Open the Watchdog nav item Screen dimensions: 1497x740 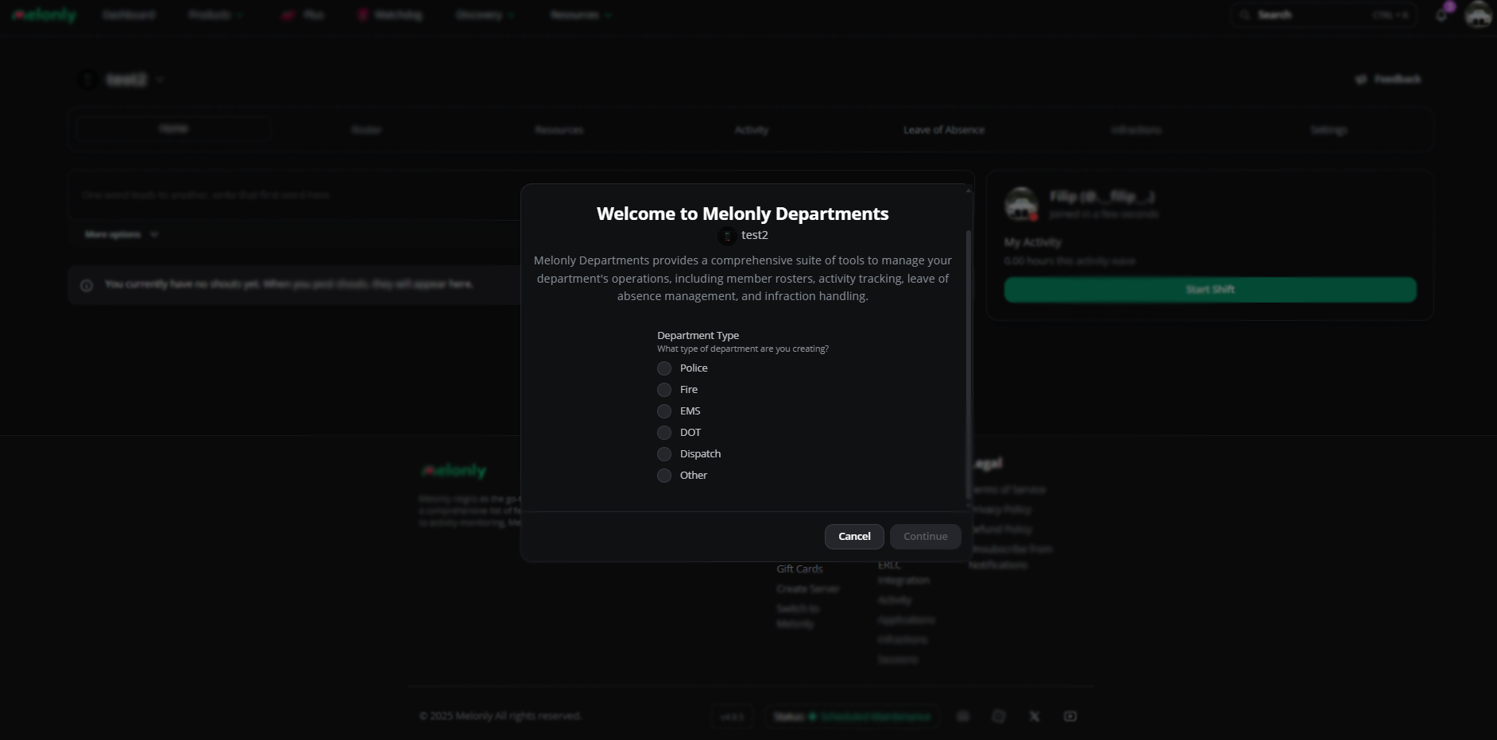(x=390, y=15)
